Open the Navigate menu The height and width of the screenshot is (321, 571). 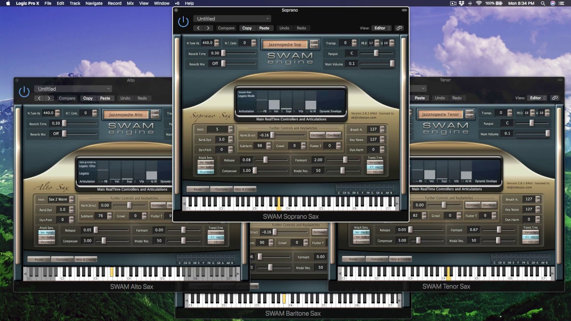click(94, 3)
